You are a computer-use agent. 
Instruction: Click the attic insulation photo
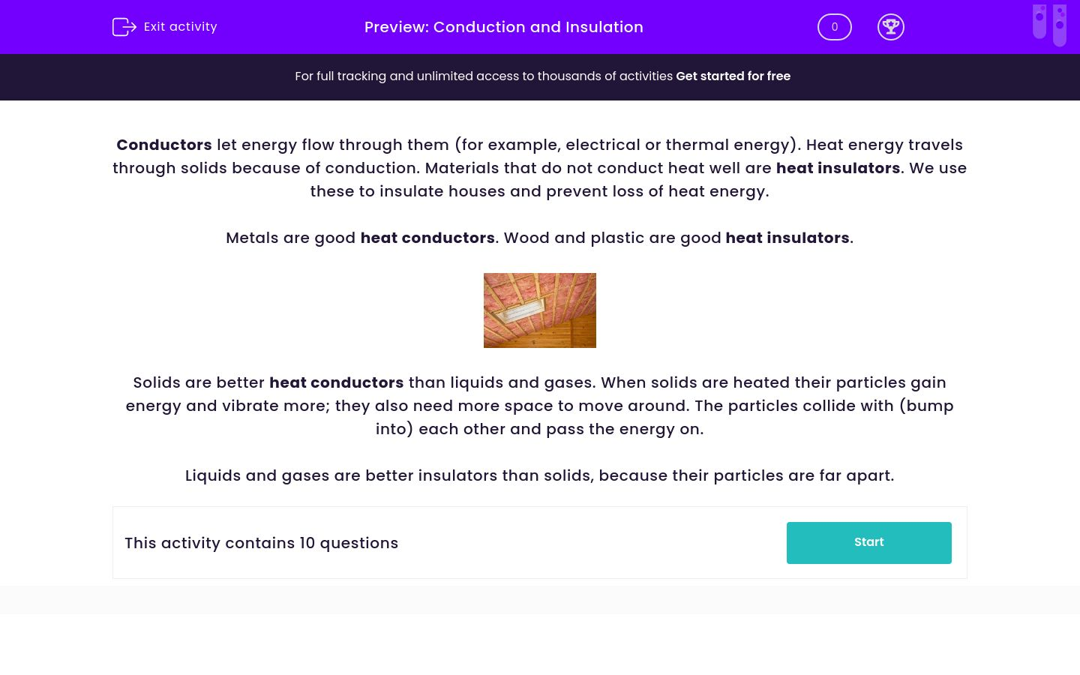point(539,310)
